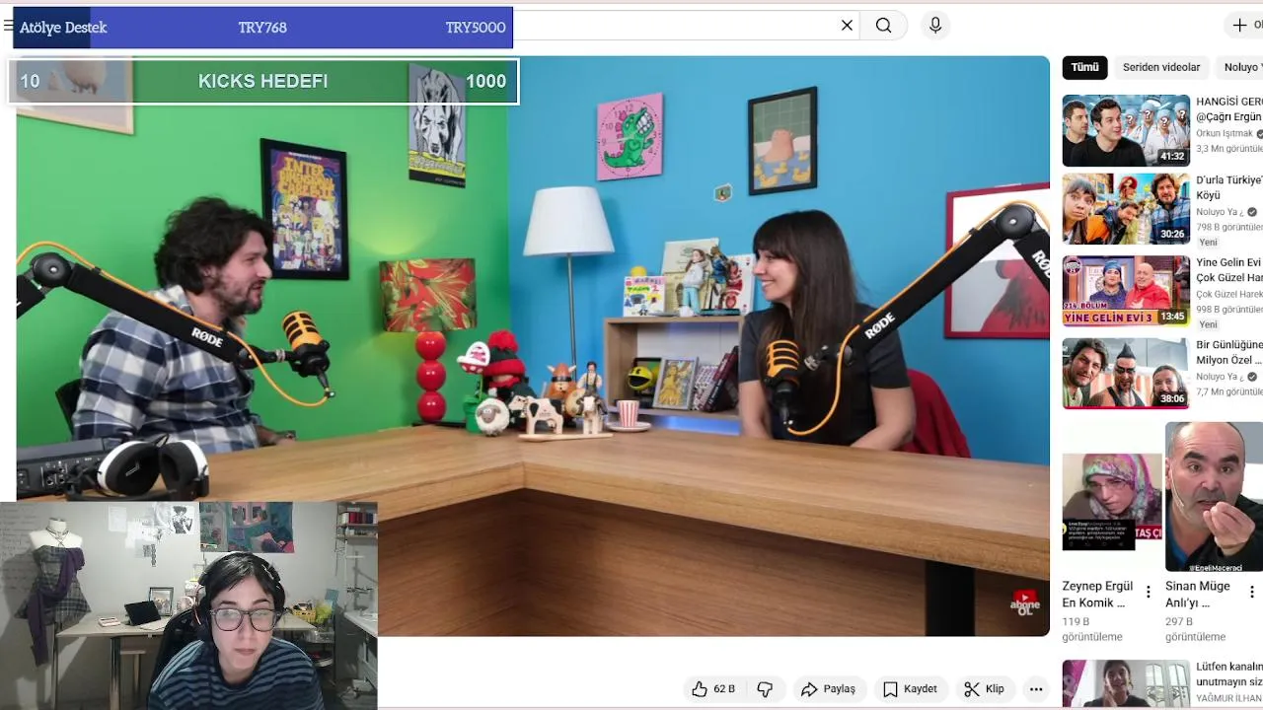The image size is (1263, 710).
Task: Open options menu for Zeynep Ergül short
Action: click(x=1148, y=592)
